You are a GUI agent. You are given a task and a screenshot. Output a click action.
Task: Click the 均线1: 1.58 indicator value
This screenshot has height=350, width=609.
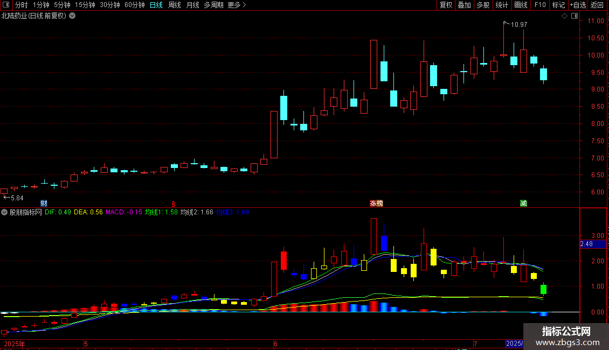point(161,212)
